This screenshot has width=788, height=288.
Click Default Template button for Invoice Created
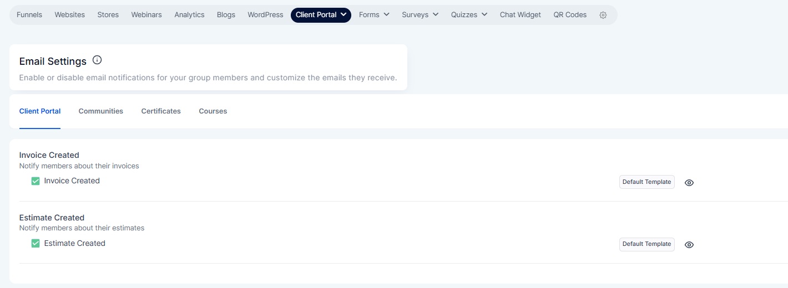pos(647,182)
